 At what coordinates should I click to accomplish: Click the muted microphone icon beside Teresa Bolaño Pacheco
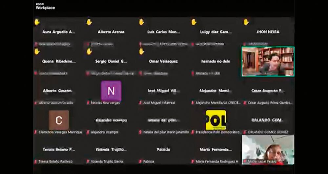[x=36, y=162]
